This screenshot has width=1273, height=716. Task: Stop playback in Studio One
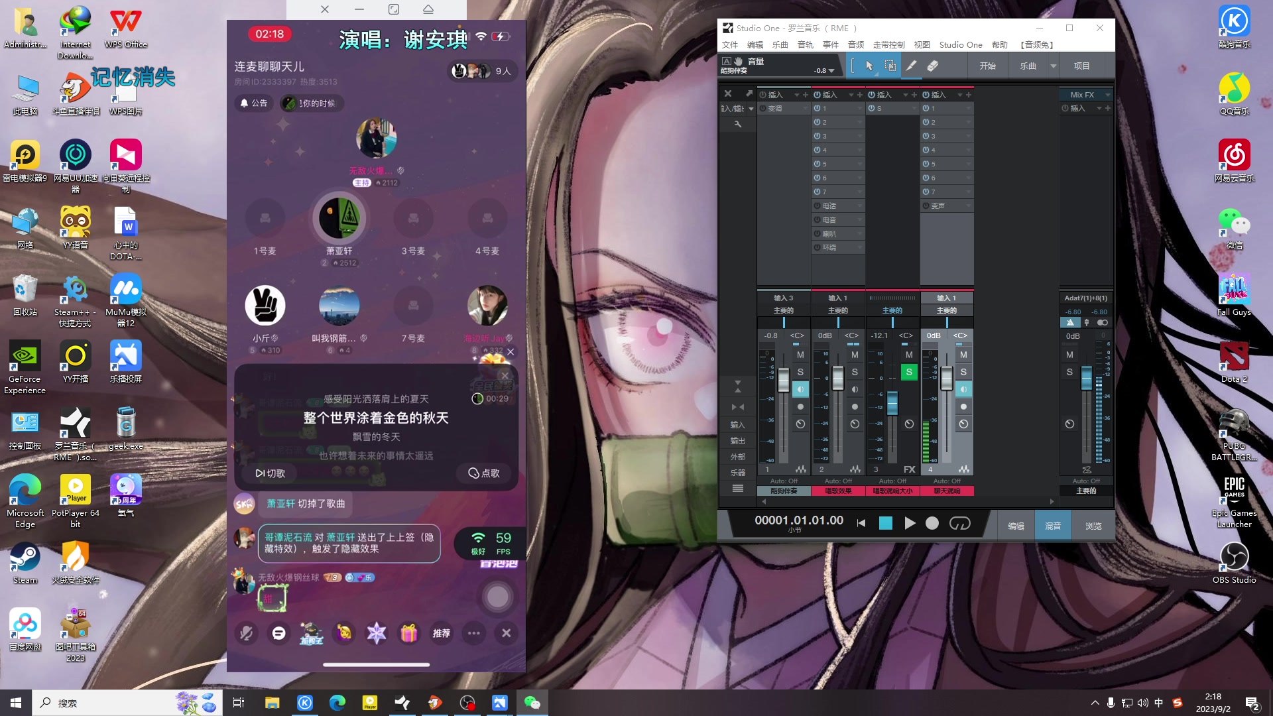click(885, 523)
